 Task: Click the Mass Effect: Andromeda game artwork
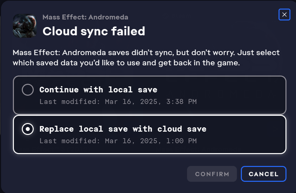[24, 25]
